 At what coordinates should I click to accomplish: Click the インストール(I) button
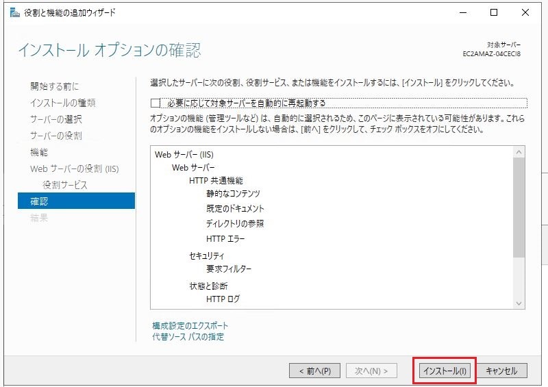coord(445,371)
